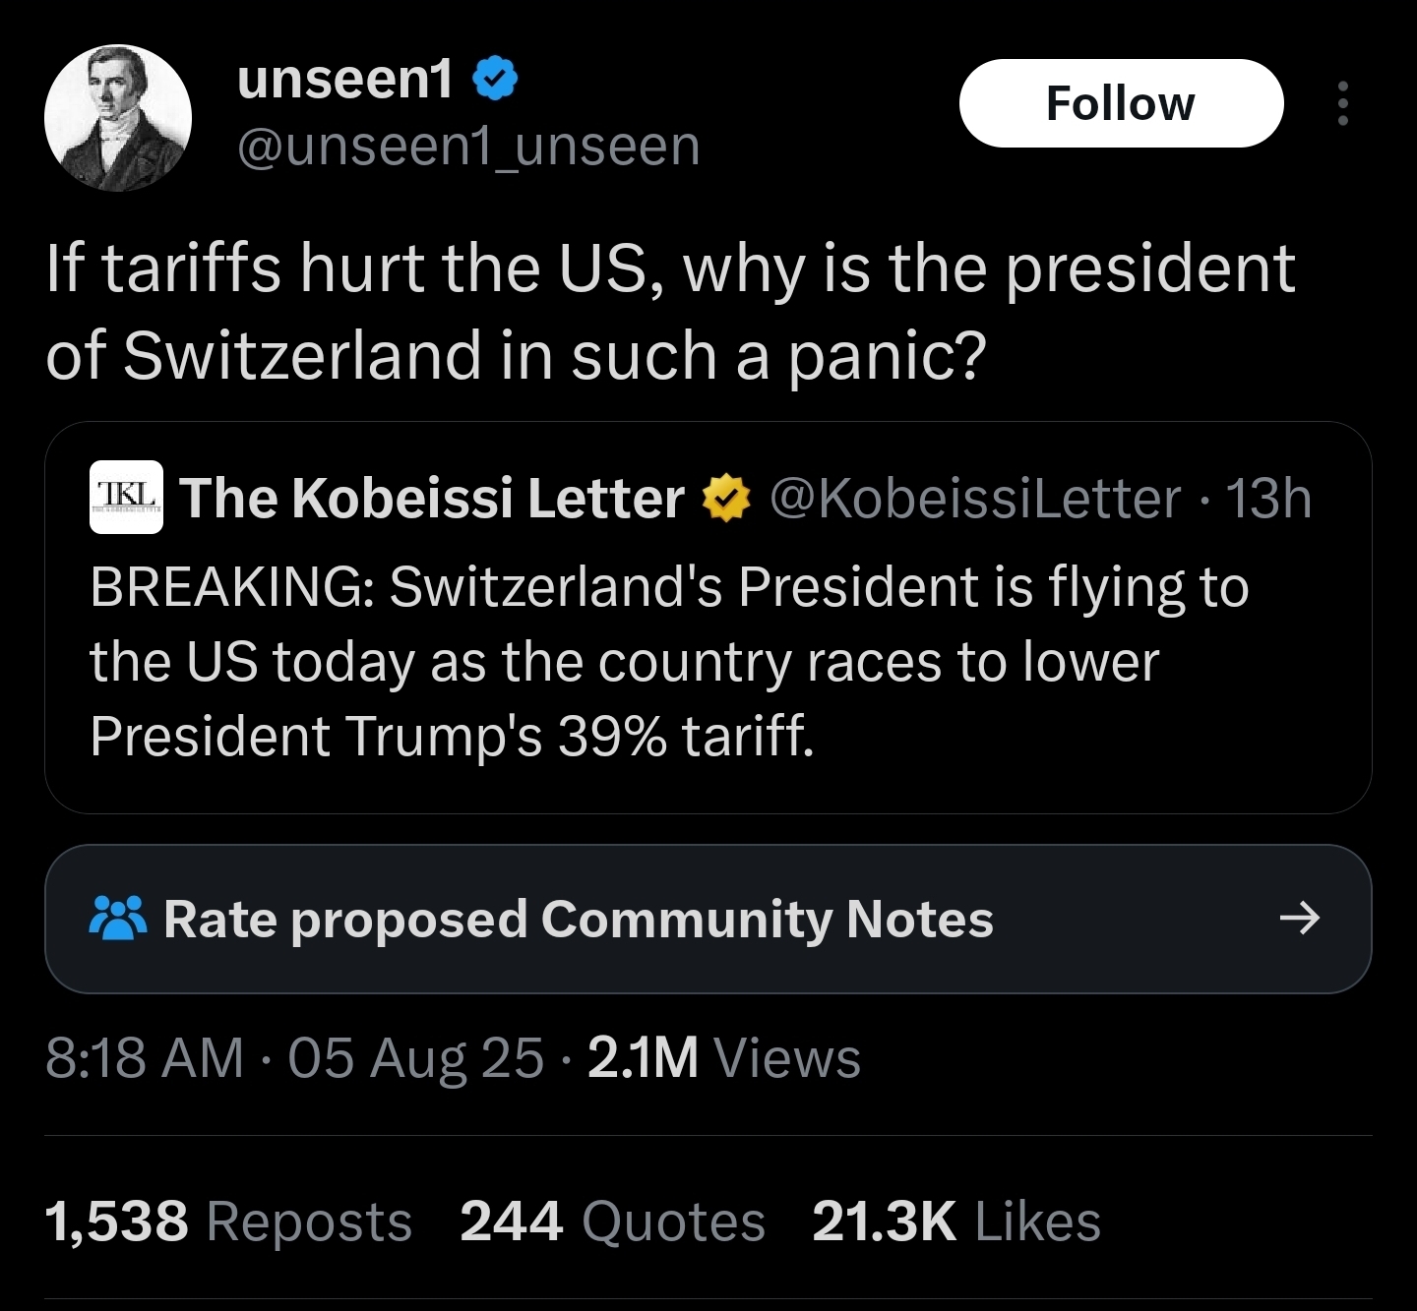Show the 1,538 Reposts list
This screenshot has width=1417, height=1311.
tap(228, 1222)
